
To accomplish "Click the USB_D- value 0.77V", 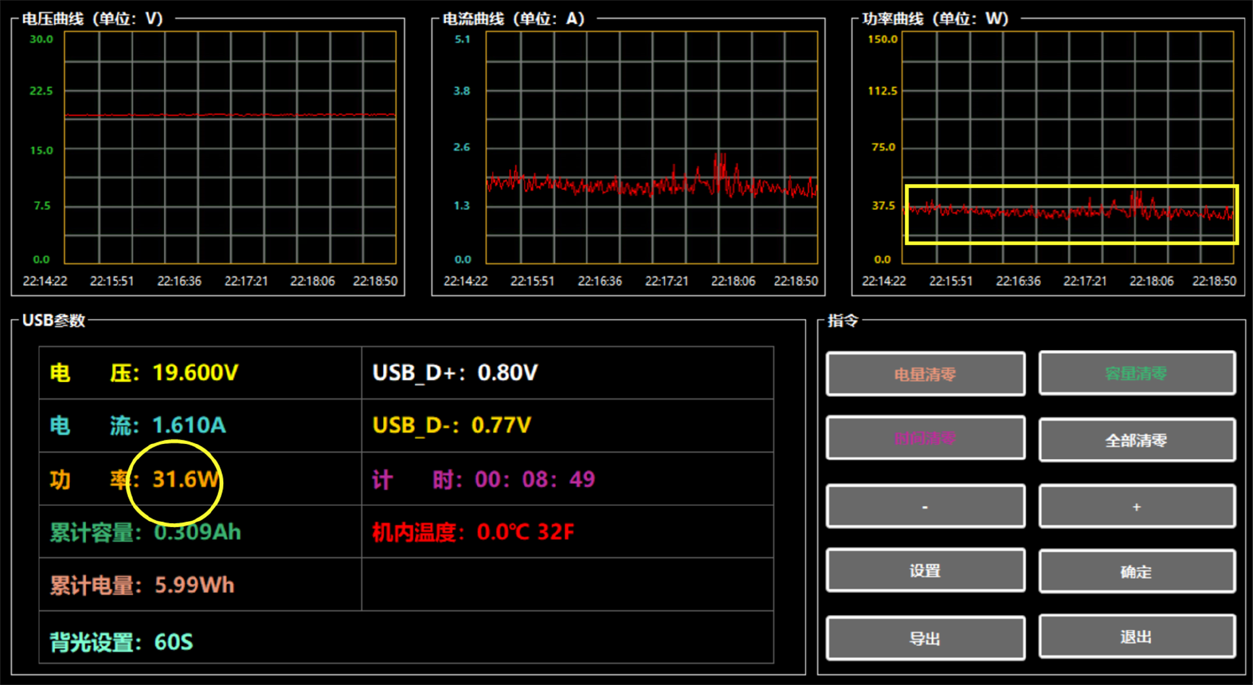I will [501, 426].
